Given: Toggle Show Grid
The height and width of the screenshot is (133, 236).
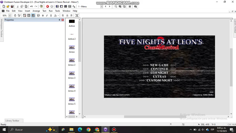Looking at the screenshot, I should [x=29, y=15].
